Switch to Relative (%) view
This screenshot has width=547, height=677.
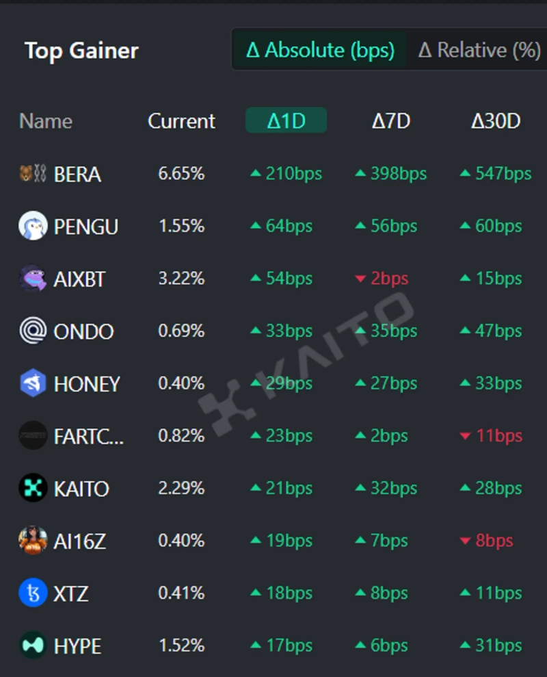pos(479,50)
